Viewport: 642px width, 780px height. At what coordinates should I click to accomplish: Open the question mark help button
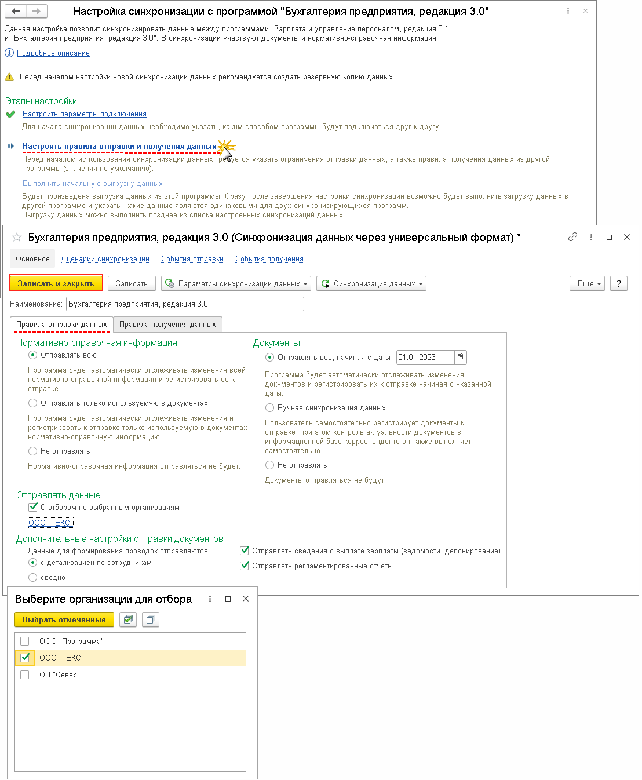coord(619,283)
